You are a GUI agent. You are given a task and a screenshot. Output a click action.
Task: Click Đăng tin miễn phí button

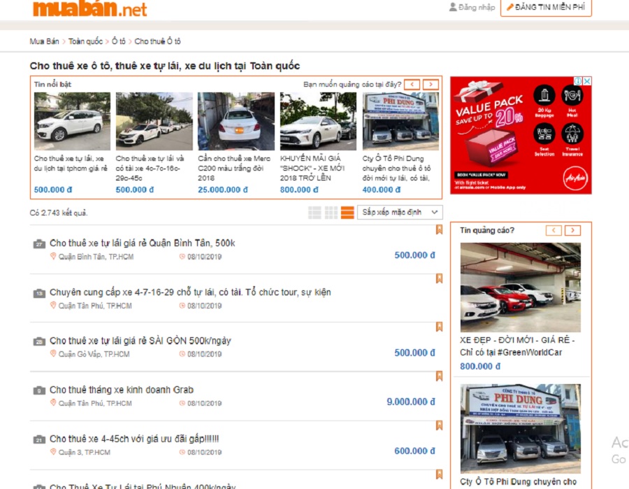click(x=546, y=8)
